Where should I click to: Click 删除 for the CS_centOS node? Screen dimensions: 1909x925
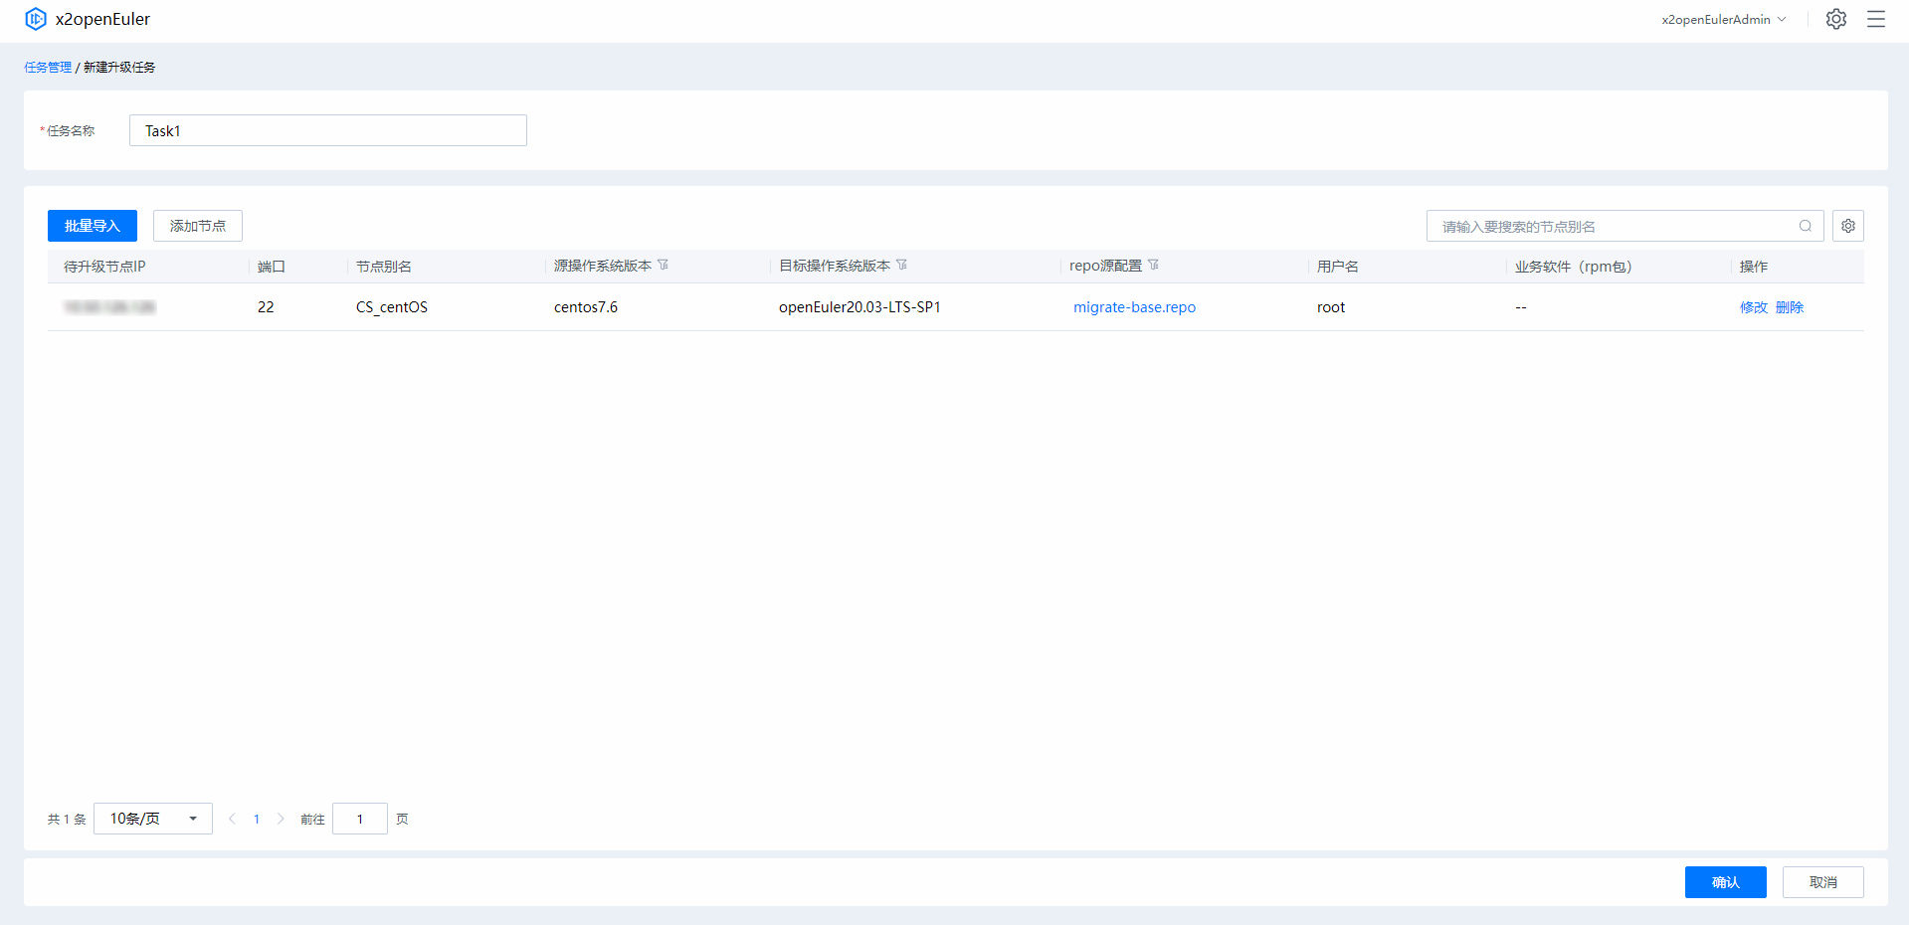coord(1789,307)
